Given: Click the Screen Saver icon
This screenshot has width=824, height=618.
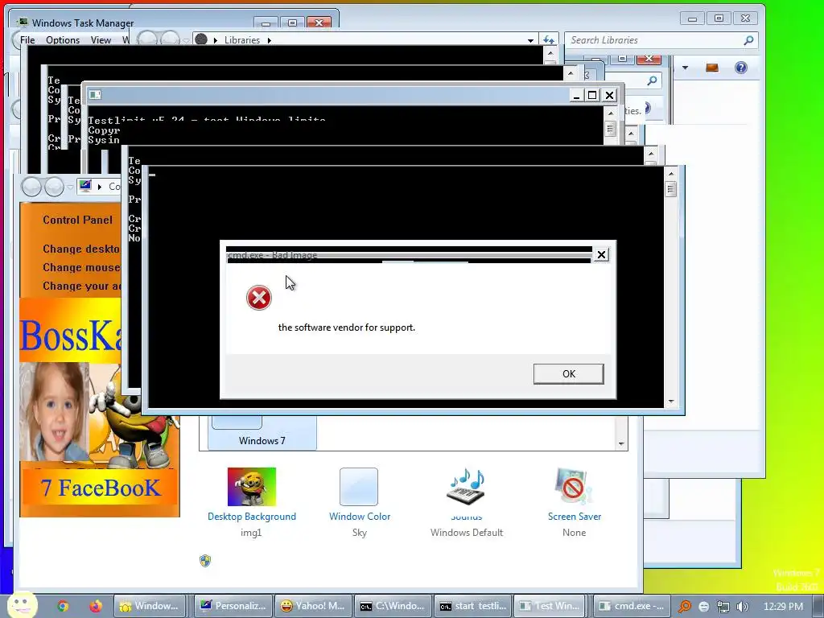Looking at the screenshot, I should (573, 487).
